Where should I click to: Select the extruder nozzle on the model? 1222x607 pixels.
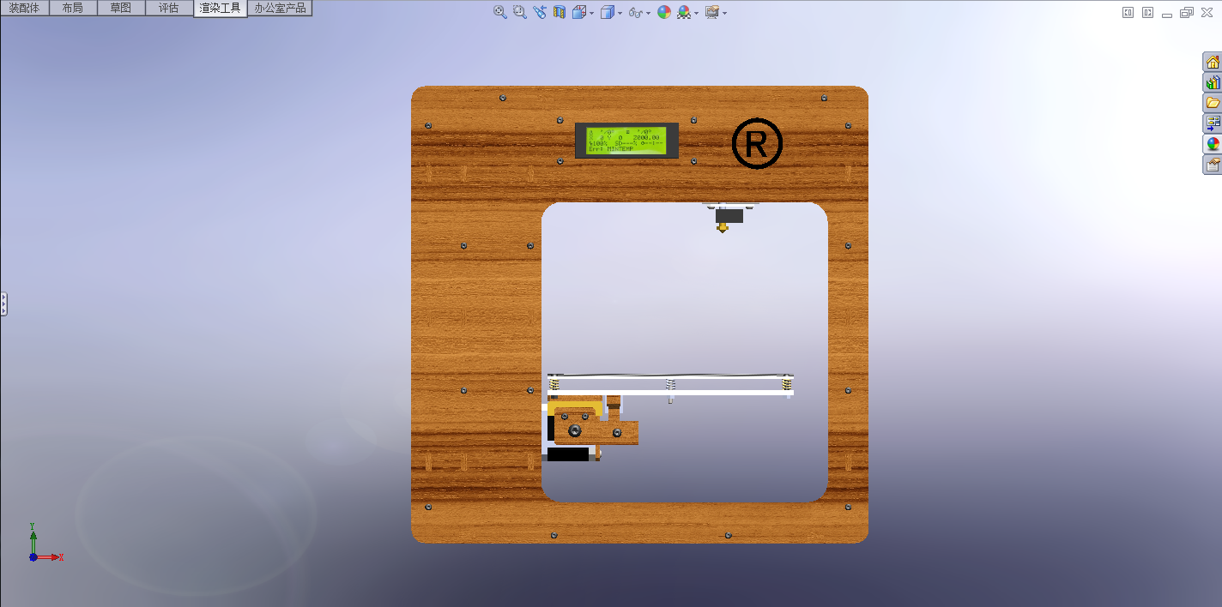723,226
